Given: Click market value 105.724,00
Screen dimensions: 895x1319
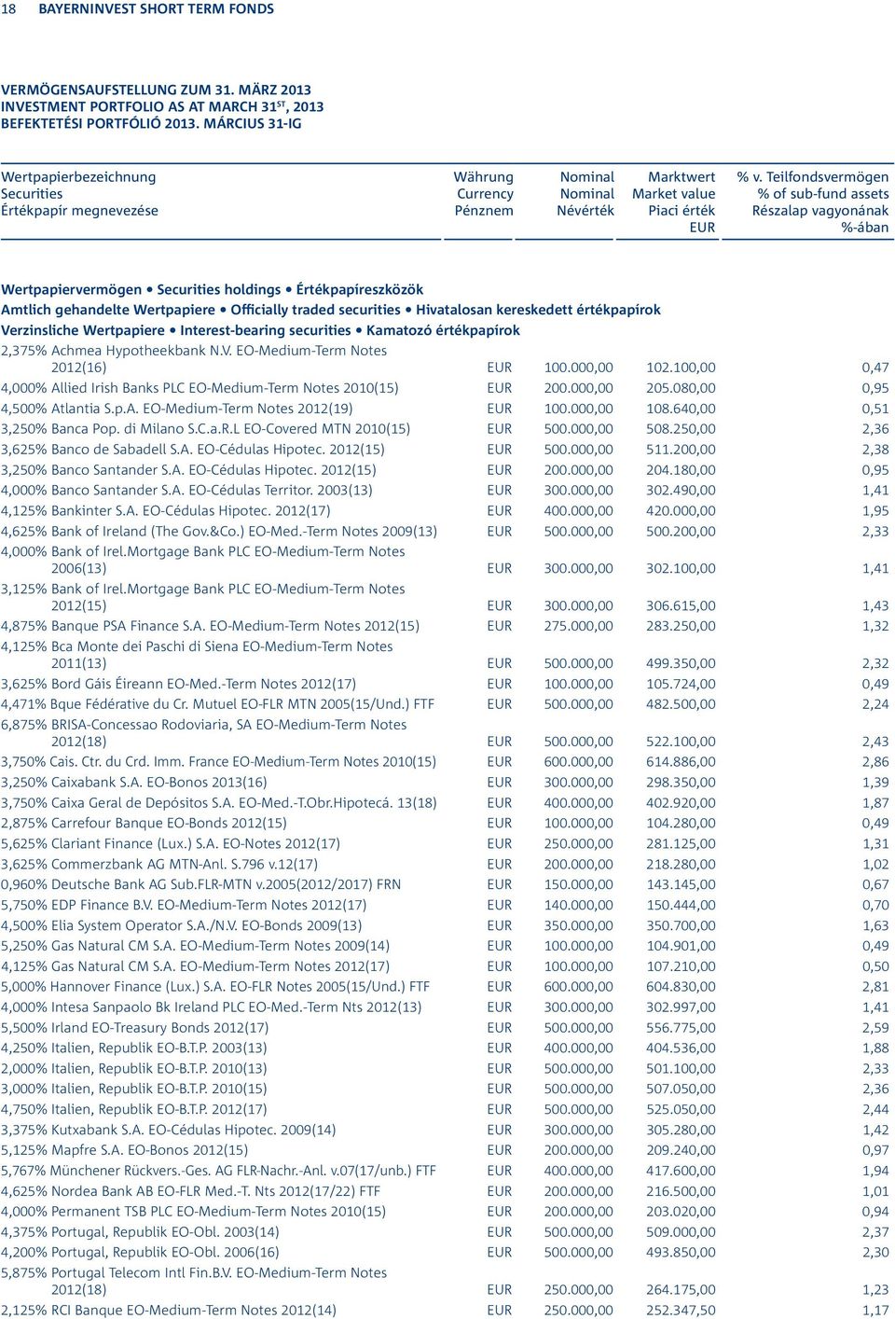Looking at the screenshot, I should [681, 684].
